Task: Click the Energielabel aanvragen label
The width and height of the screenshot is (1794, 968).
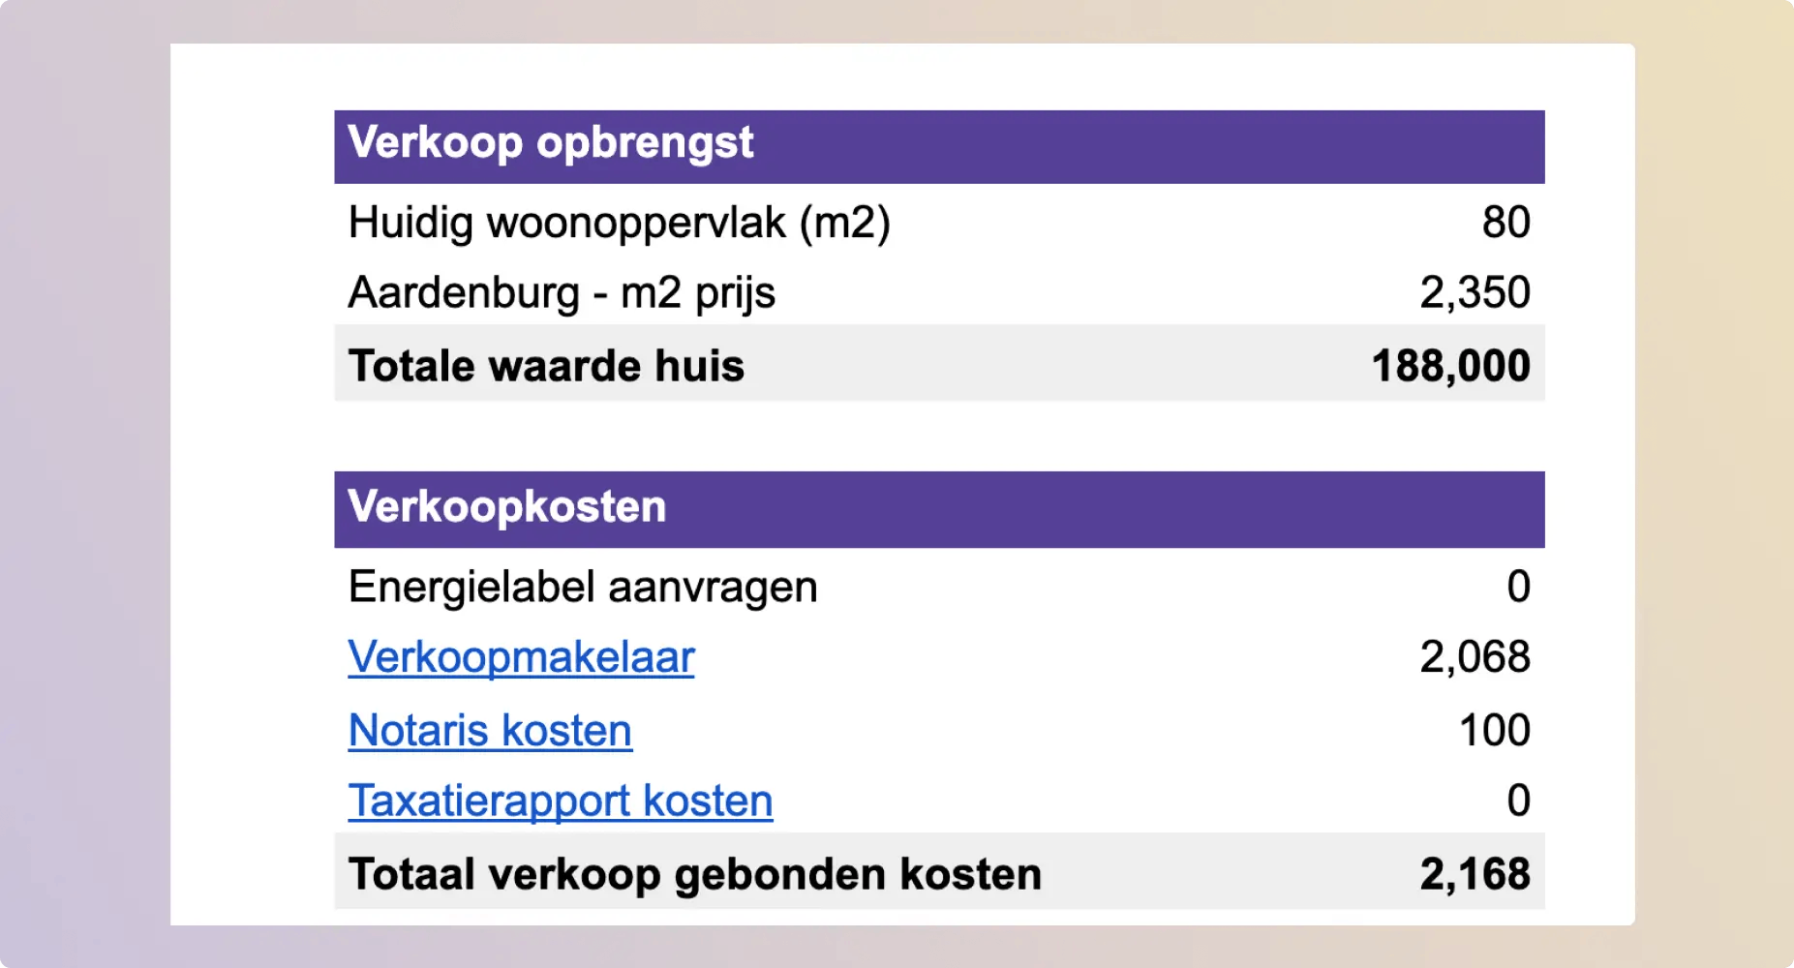Action: 583,587
